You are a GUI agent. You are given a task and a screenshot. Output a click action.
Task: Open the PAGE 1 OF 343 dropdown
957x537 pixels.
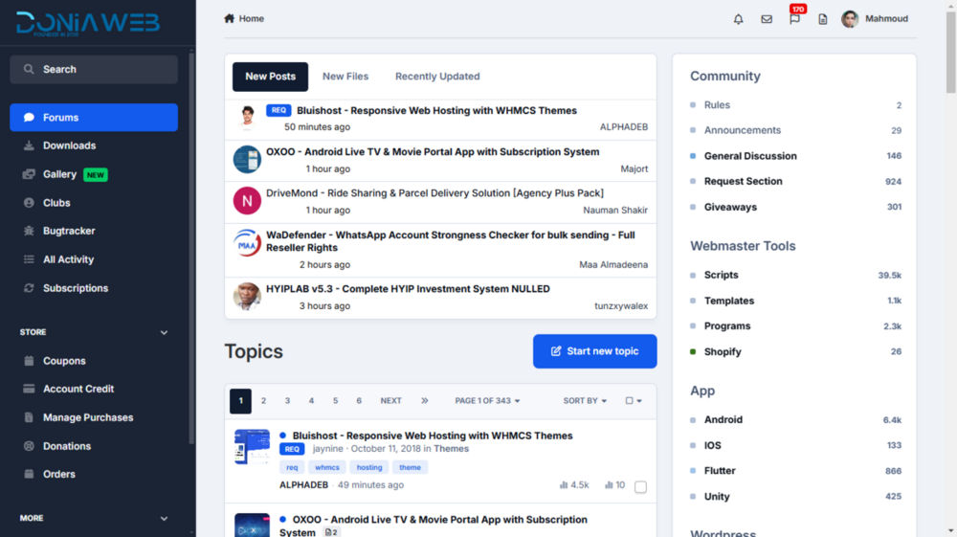click(487, 401)
